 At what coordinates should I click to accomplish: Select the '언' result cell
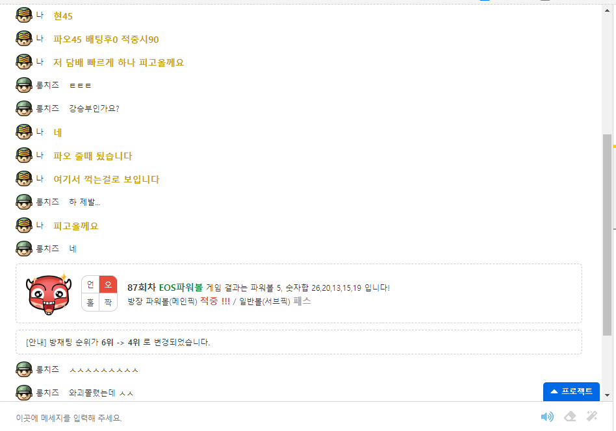click(x=90, y=284)
